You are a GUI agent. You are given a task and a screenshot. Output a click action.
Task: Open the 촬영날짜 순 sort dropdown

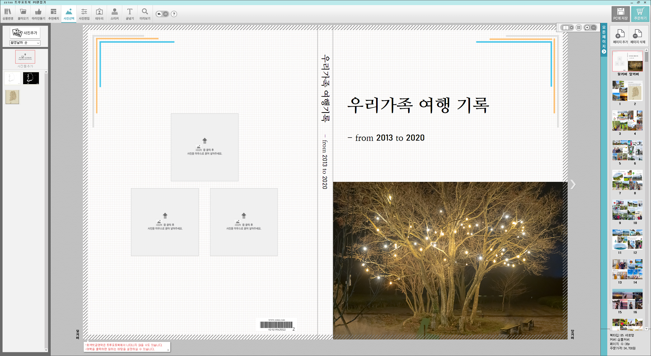pyautogui.click(x=25, y=43)
